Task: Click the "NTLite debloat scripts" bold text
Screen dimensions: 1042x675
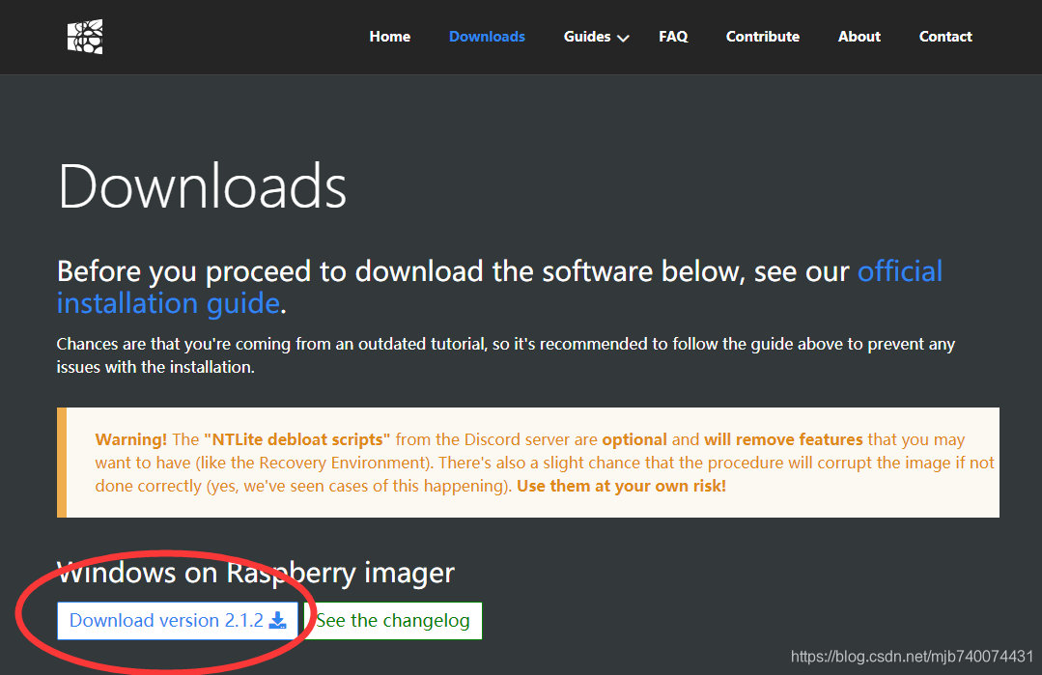Action: tap(297, 439)
